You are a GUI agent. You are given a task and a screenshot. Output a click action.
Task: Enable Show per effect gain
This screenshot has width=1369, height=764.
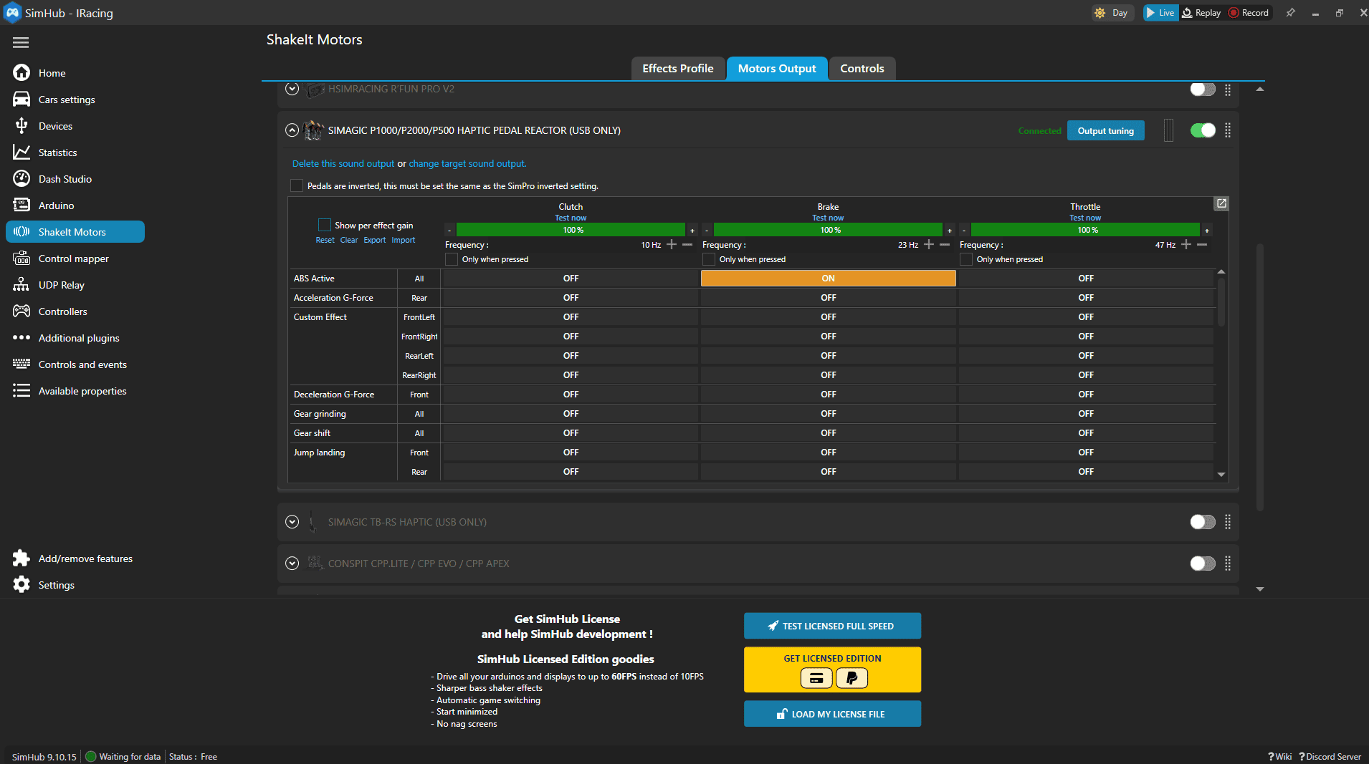coord(325,224)
